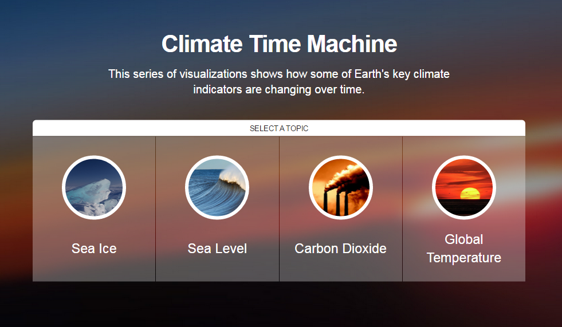562x327 pixels.
Task: Open the Sea Ice text label
Action: 94,249
